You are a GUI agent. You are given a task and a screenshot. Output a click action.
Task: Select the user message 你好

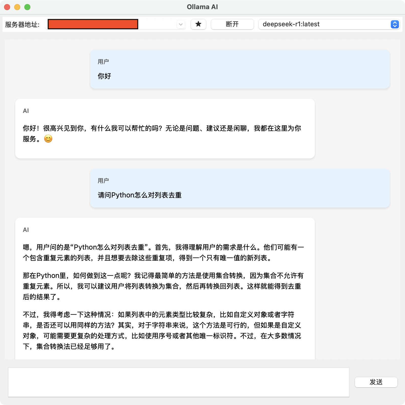tap(105, 76)
